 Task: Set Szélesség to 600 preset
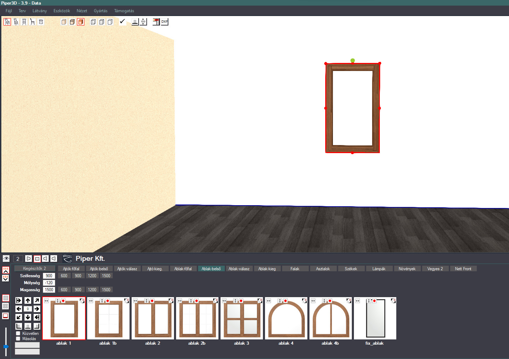64,276
